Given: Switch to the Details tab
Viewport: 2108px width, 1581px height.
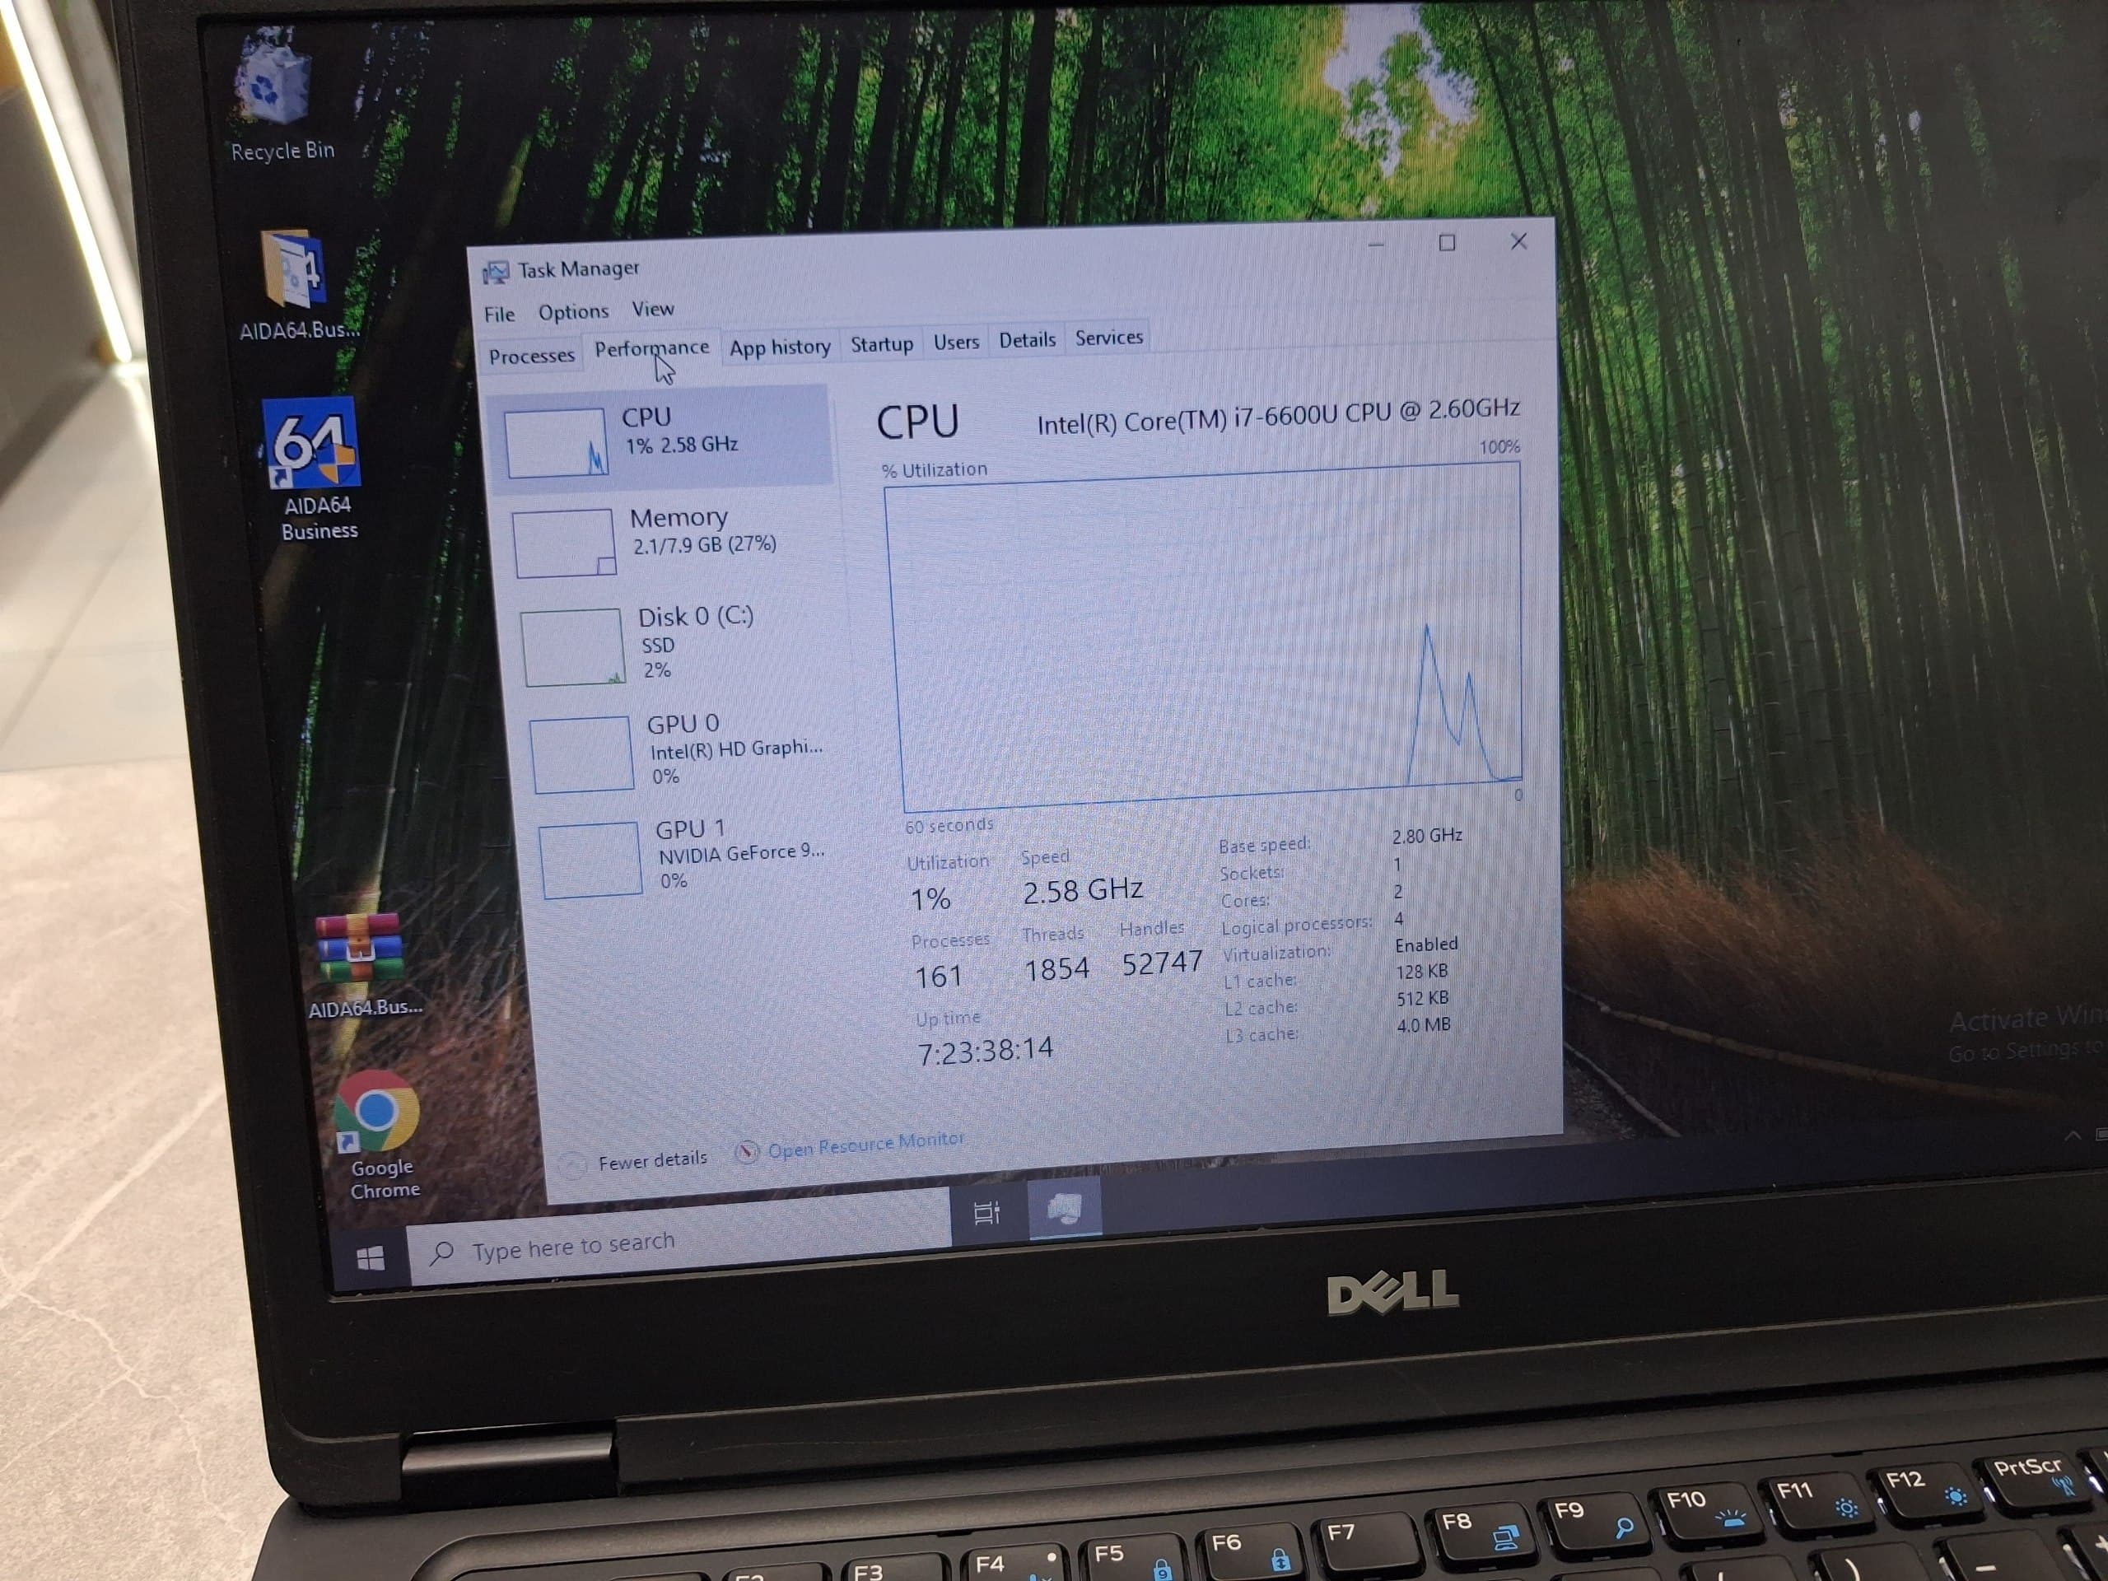Looking at the screenshot, I should [x=1026, y=340].
